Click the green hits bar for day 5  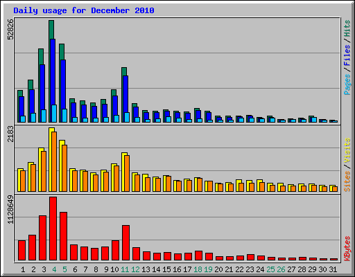click(62, 52)
